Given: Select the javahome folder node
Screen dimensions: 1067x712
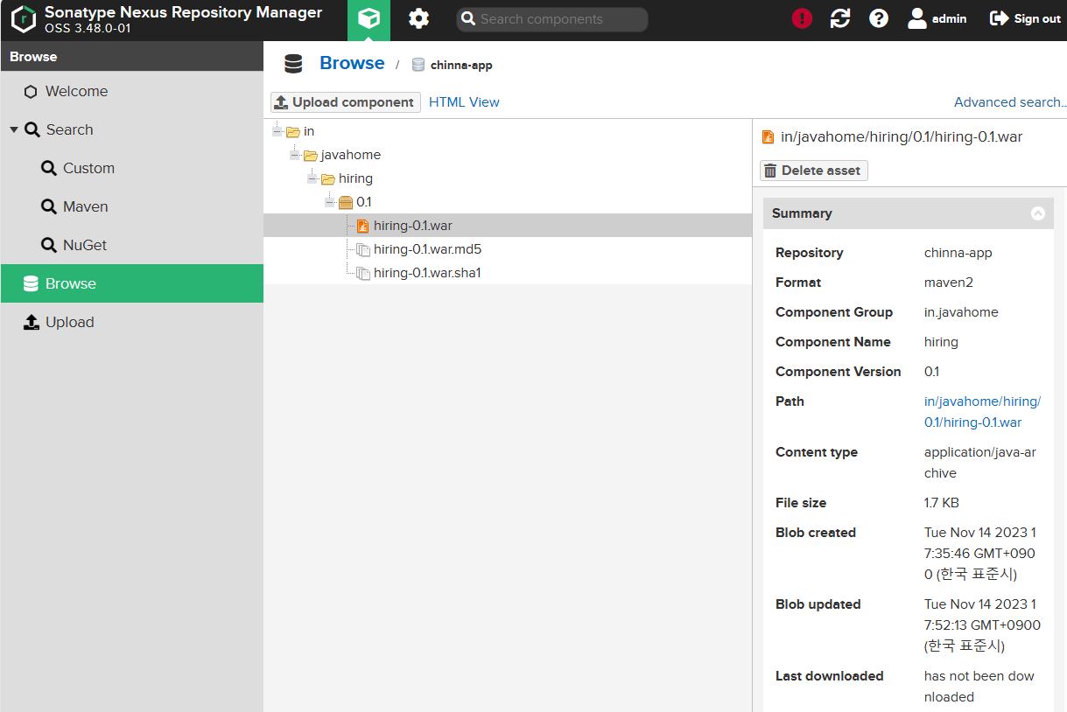Looking at the screenshot, I should click(x=350, y=155).
